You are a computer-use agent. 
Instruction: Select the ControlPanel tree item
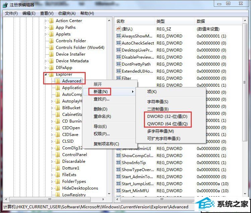click(74, 155)
